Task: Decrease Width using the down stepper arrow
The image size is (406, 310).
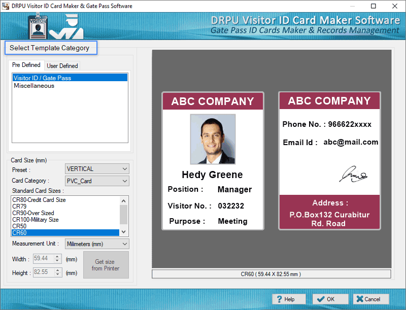Action: pyautogui.click(x=57, y=261)
